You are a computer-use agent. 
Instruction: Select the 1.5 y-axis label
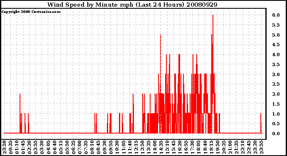(x=276, y=104)
